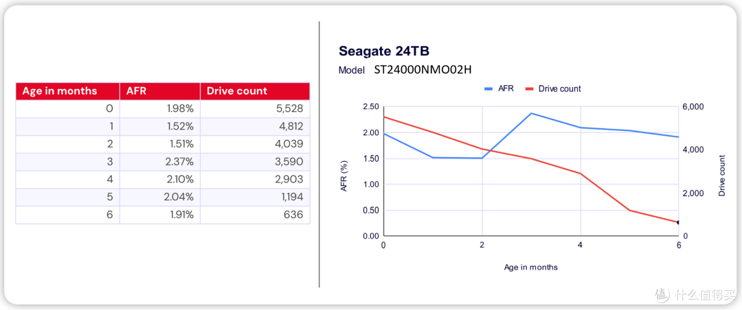
Task: Click the 2.50 left-axis tick label
Action: click(x=372, y=107)
